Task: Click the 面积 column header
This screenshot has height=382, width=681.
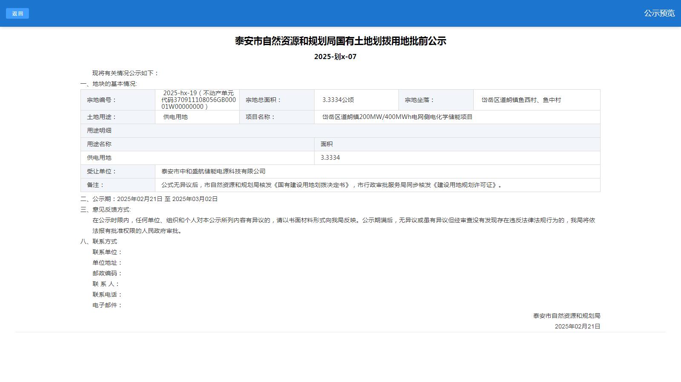Action: [x=457, y=144]
